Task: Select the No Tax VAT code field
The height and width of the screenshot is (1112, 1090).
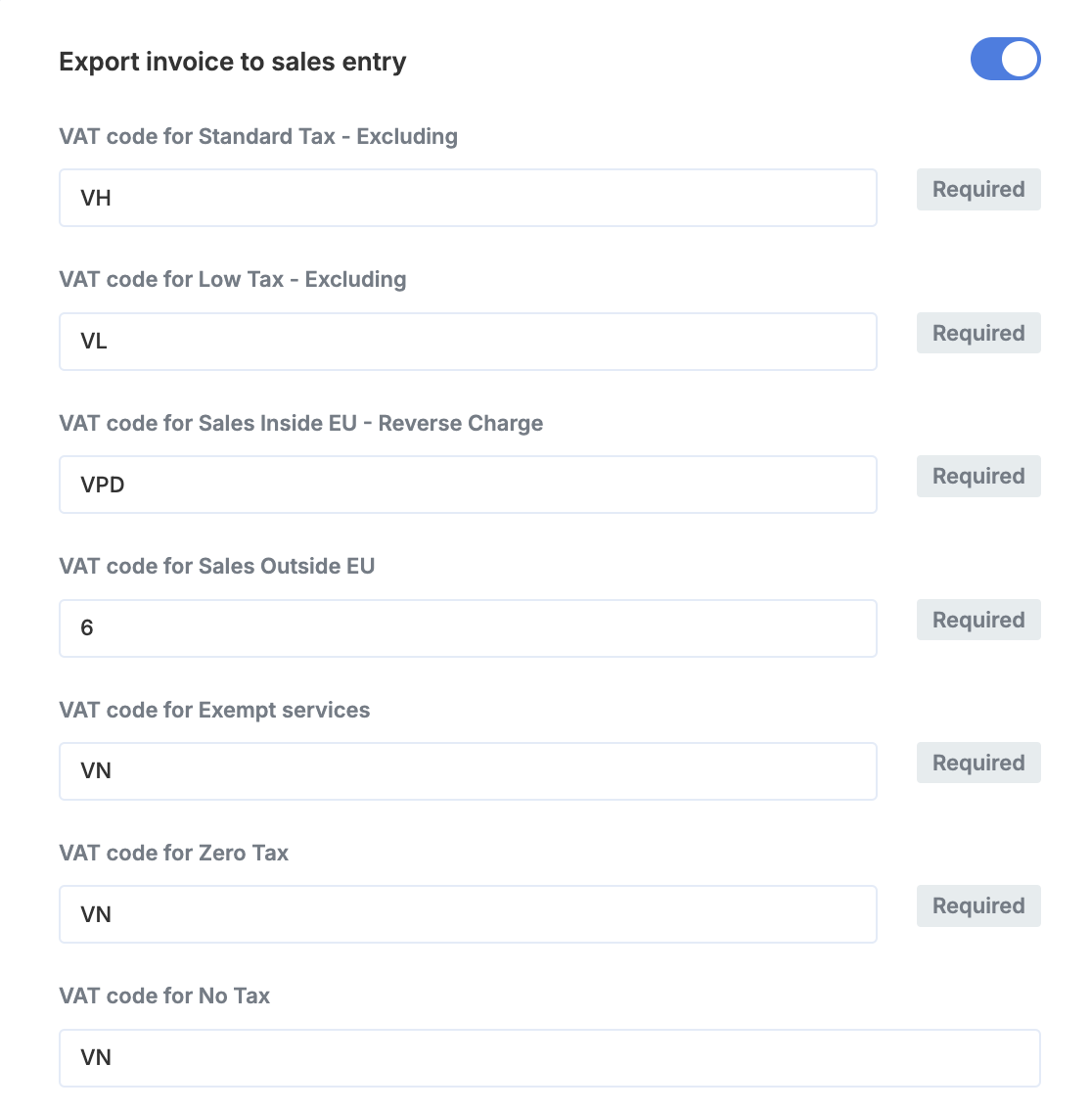Action: (x=549, y=1057)
